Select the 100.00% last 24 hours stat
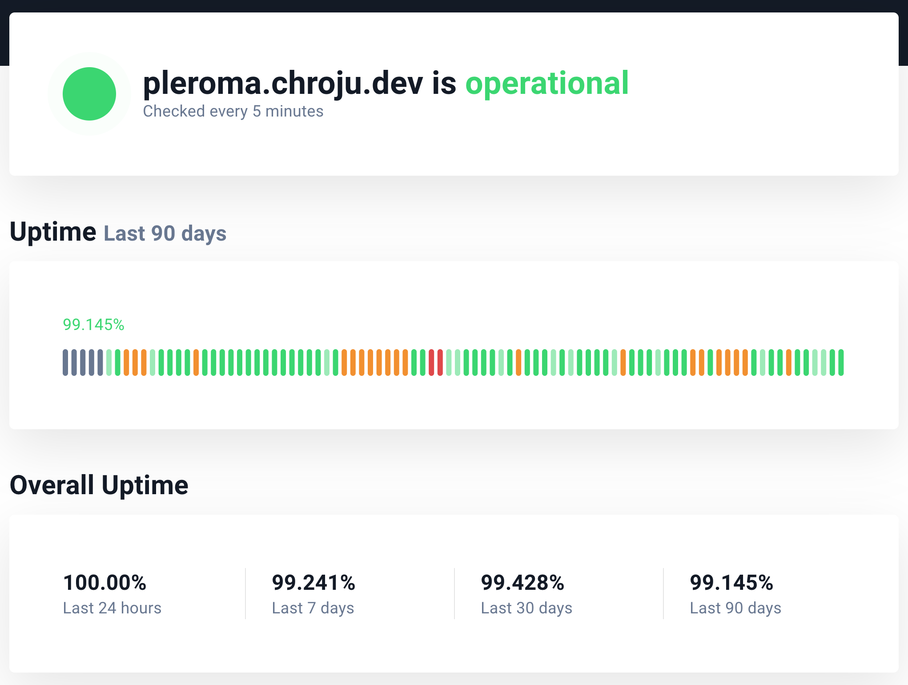Screen dimensions: 908x685 105,583
